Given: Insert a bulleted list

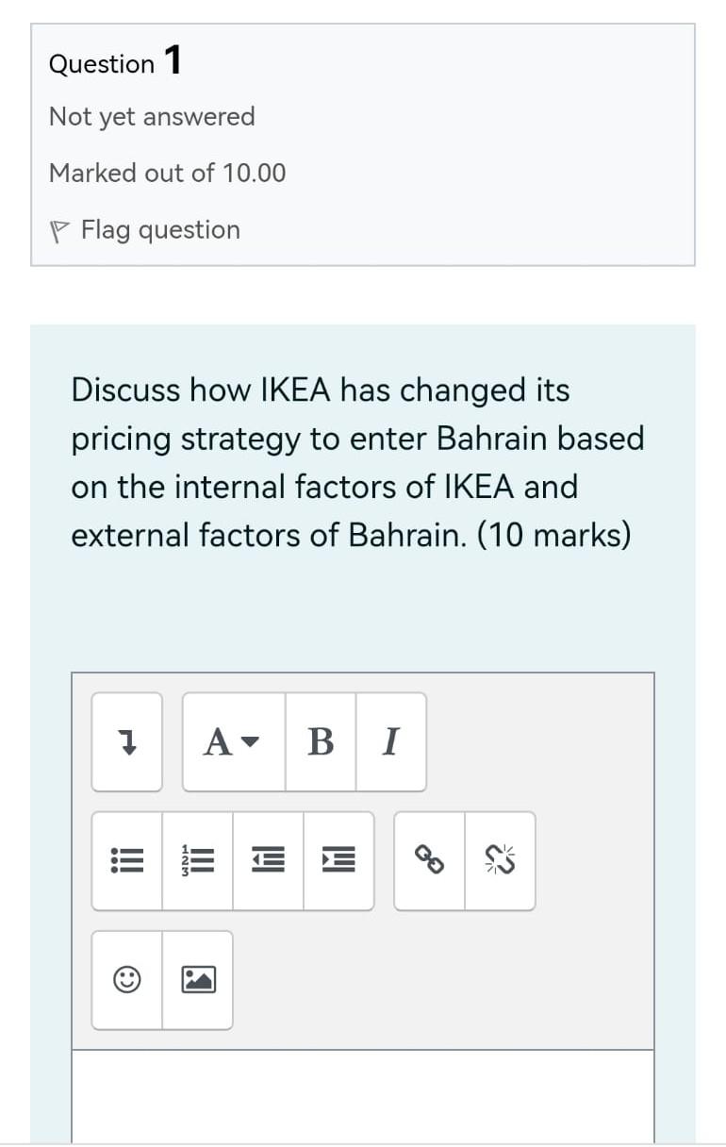Looking at the screenshot, I should tap(126, 860).
